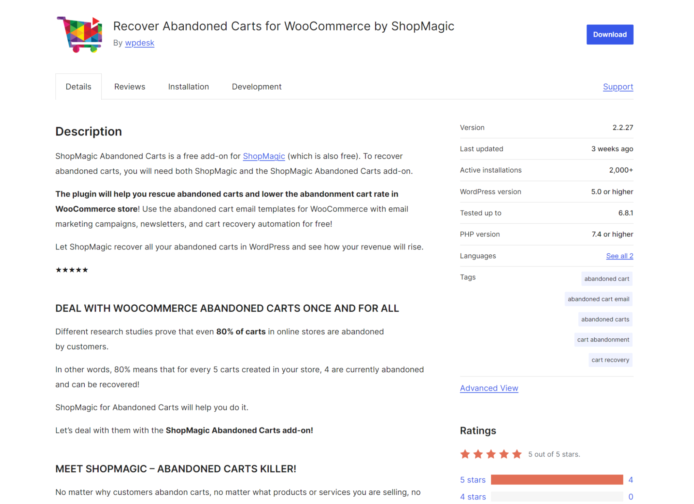The width and height of the screenshot is (694, 504).
Task: Click the bold 80% of carts text
Action: click(241, 331)
